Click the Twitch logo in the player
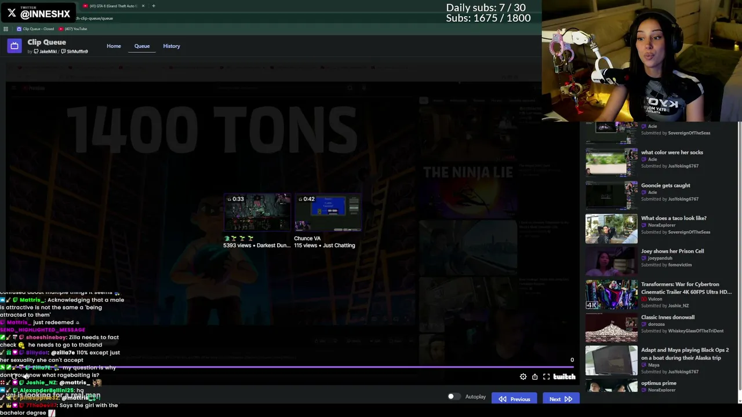Image resolution: width=742 pixels, height=417 pixels. tap(564, 377)
